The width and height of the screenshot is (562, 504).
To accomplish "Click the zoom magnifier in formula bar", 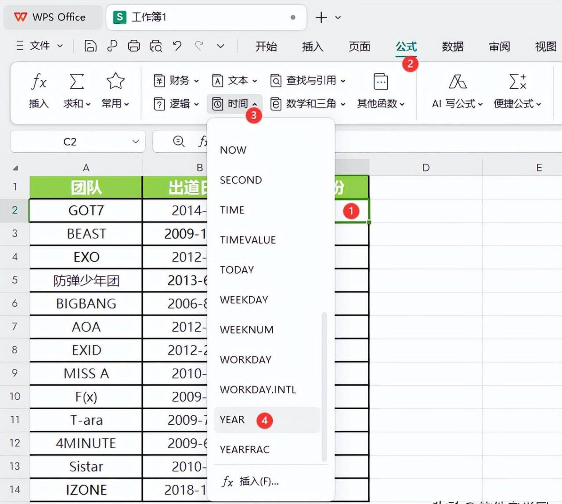I will (179, 141).
